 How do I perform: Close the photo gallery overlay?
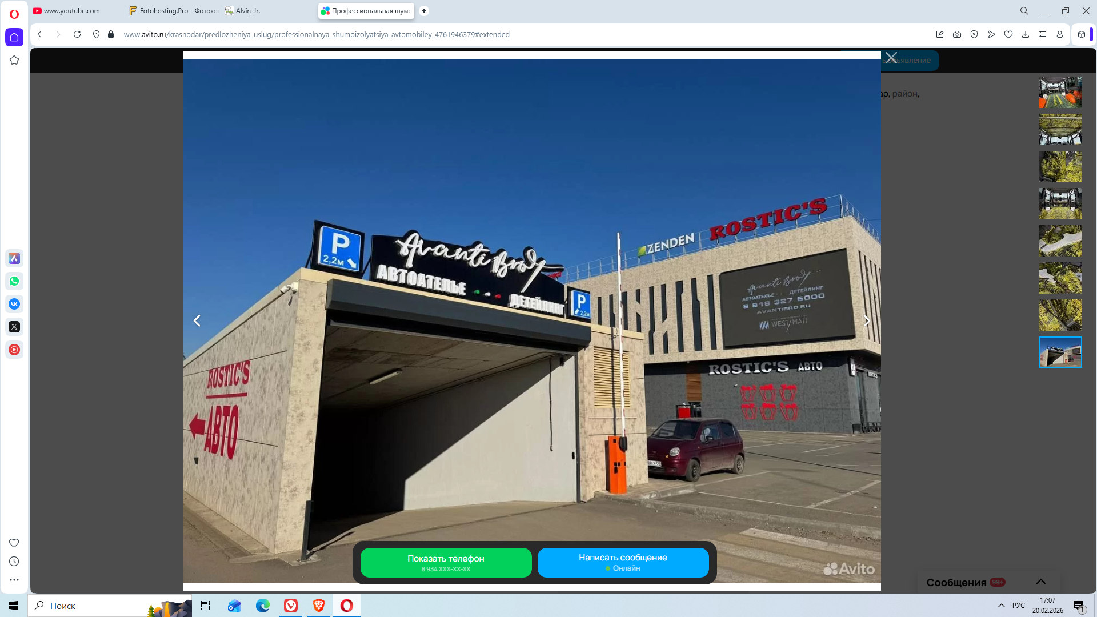[x=891, y=58]
